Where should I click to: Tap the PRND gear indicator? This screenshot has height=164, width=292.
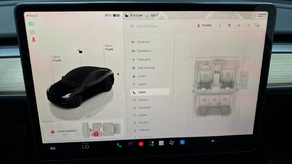[x=33, y=16]
